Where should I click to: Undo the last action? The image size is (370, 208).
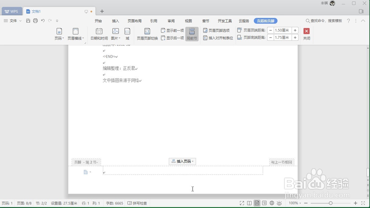pyautogui.click(x=43, y=21)
